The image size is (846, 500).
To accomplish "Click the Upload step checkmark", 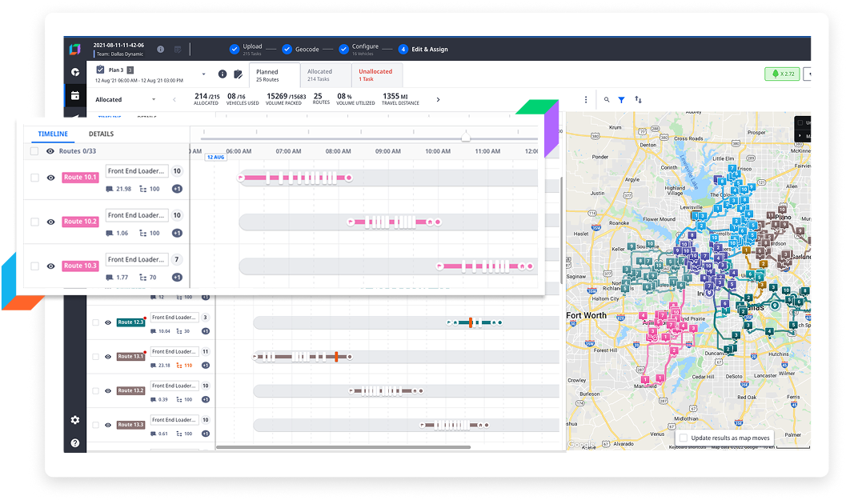I will (x=235, y=49).
